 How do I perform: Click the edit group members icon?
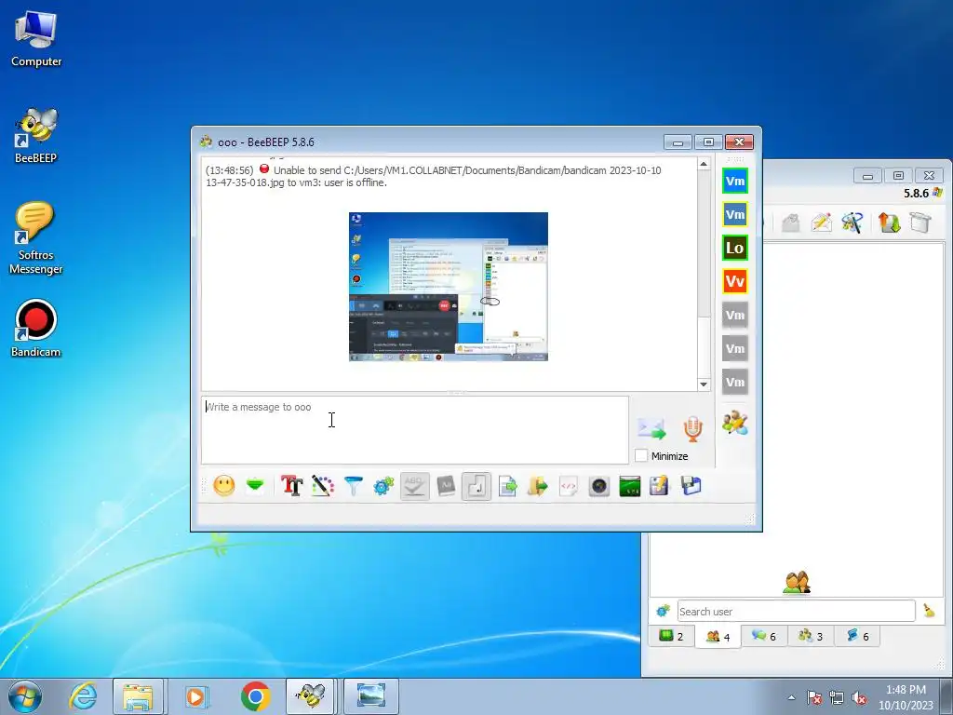tap(735, 423)
